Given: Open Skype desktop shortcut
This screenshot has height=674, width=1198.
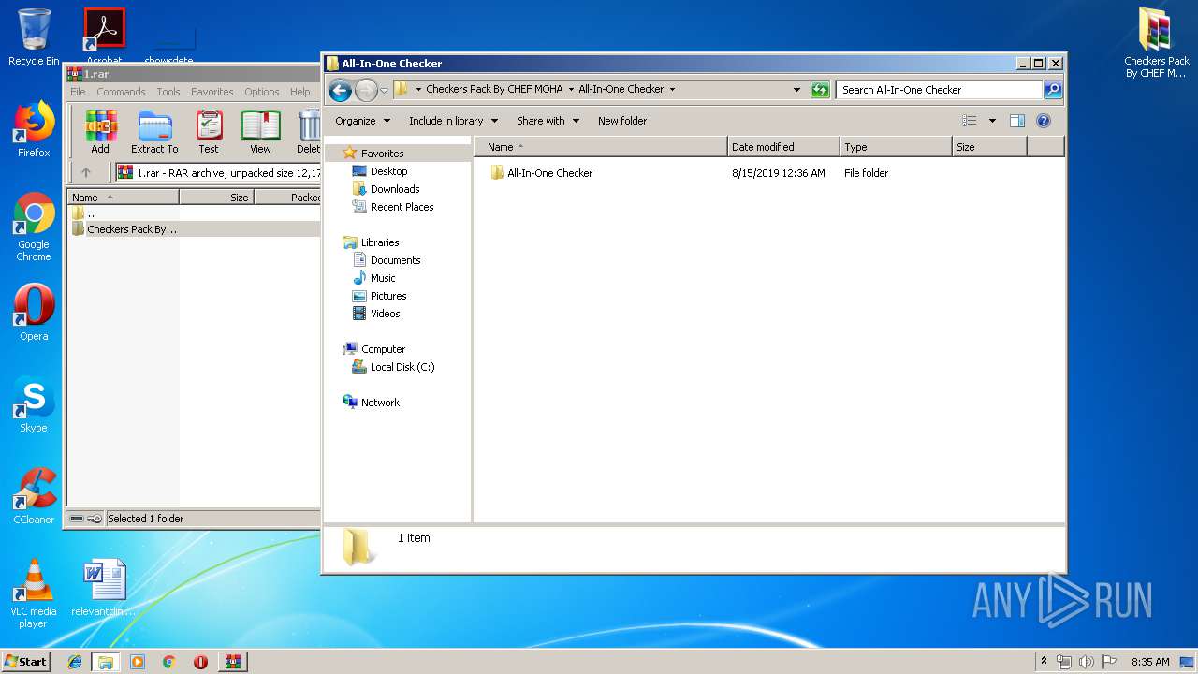Looking at the screenshot, I should [34, 404].
